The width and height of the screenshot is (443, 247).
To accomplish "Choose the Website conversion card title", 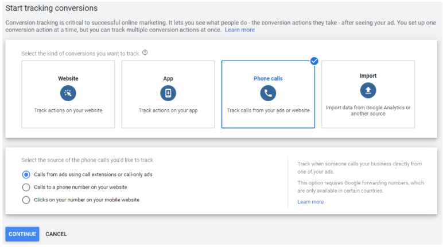I will tap(68, 78).
